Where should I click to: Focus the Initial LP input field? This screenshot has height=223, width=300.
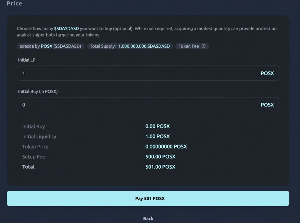[137, 73]
